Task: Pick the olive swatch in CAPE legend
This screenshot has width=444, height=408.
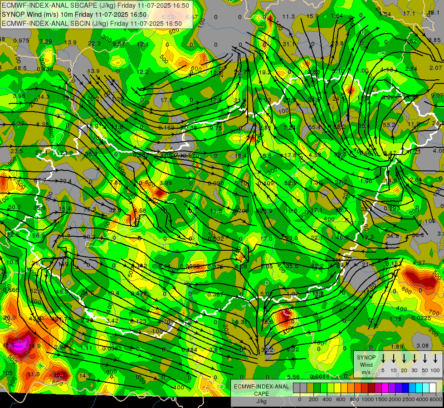Action: pos(310,388)
